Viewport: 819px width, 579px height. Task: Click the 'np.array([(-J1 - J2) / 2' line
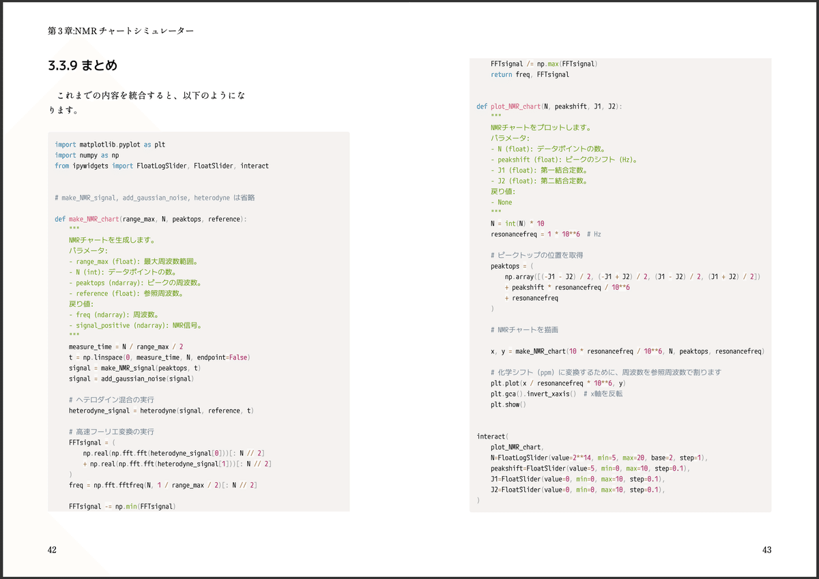click(633, 276)
